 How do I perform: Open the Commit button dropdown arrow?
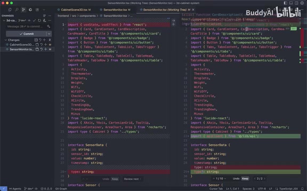[49, 34]
